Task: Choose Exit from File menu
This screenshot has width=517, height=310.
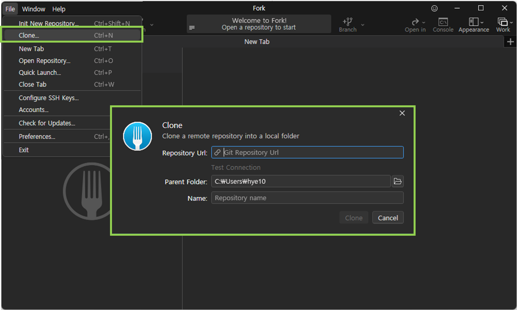Action: coord(57,150)
